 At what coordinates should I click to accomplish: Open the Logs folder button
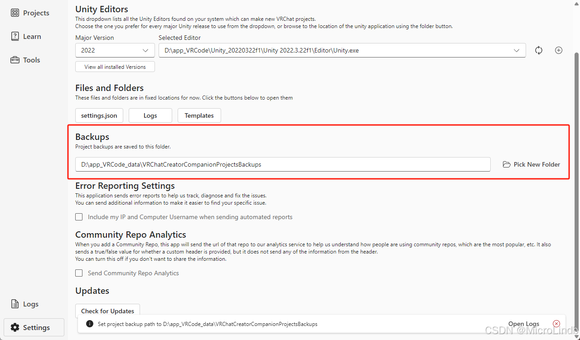coord(150,115)
